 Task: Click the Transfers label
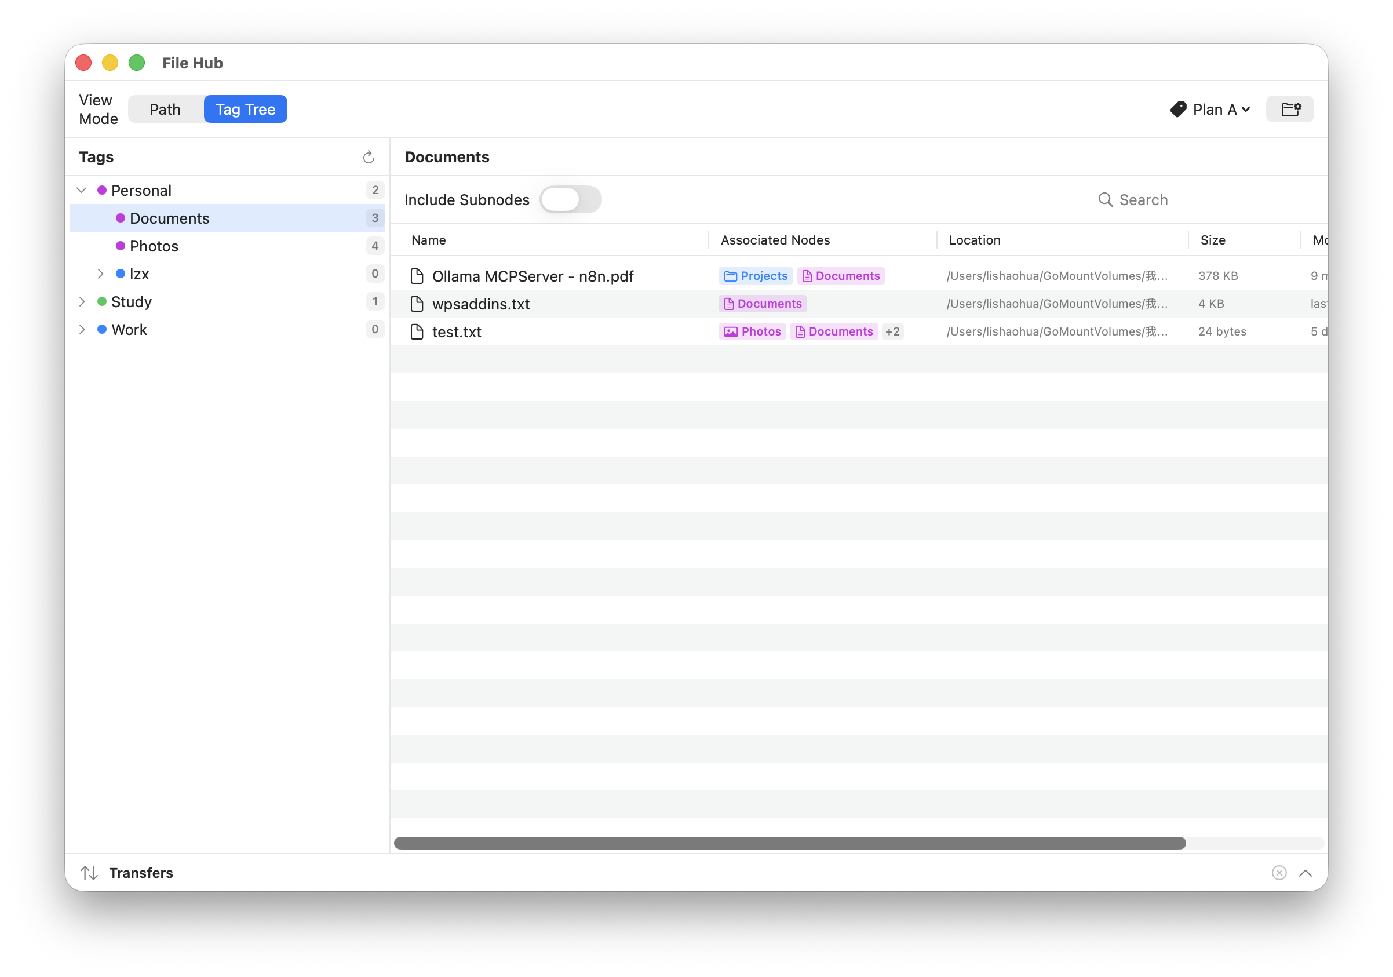pos(141,873)
